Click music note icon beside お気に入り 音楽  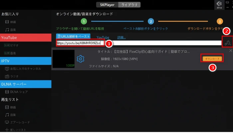(7, 30)
